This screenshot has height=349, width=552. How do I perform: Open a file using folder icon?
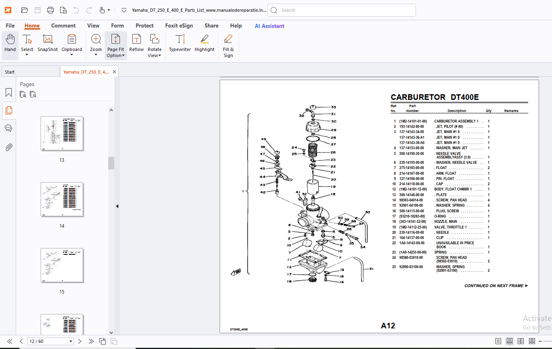tap(25, 10)
